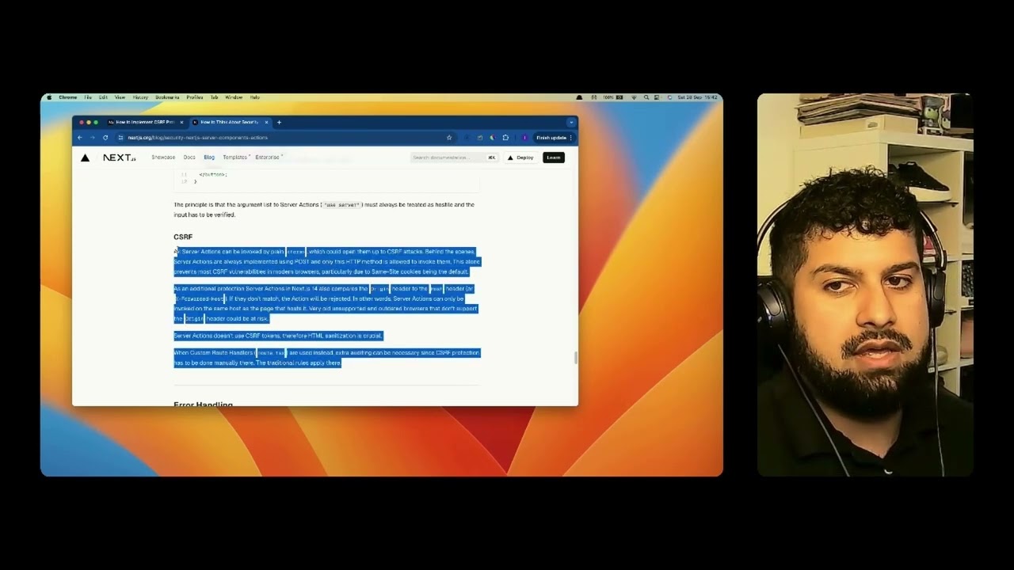
Task: Open Control Center icon in the menu bar
Action: coord(658,97)
